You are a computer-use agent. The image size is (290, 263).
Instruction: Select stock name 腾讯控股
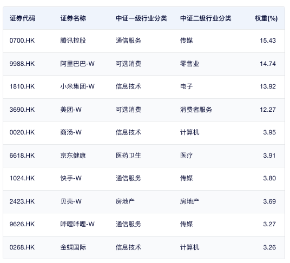coord(73,41)
